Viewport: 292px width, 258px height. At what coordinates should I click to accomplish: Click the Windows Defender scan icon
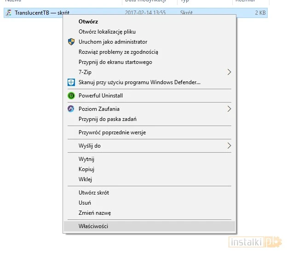71,82
